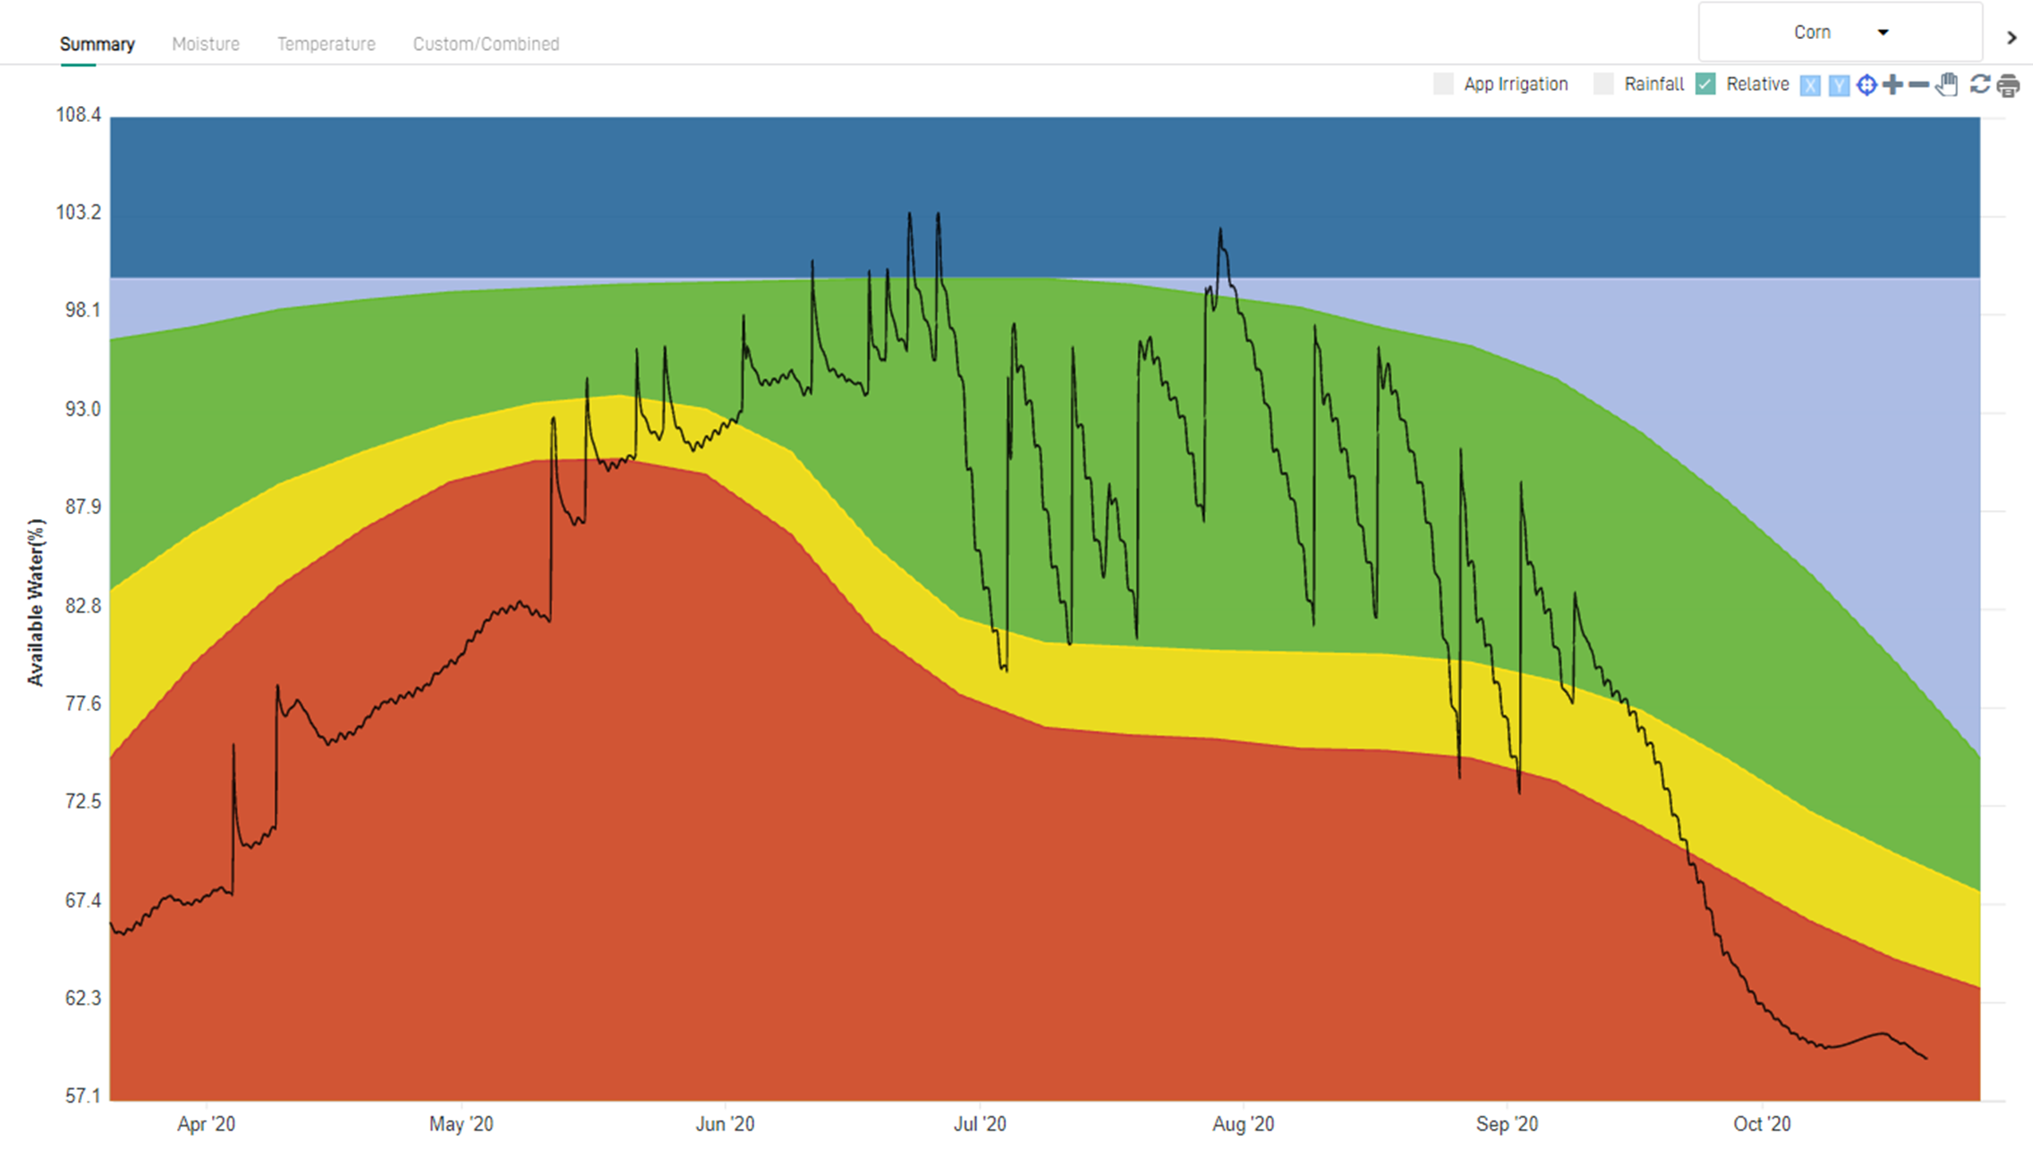Click the 'Jul '20' axis label
This screenshot has width=2033, height=1156.
click(980, 1124)
